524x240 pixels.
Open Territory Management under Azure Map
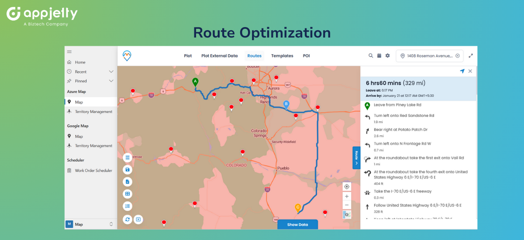pyautogui.click(x=91, y=112)
